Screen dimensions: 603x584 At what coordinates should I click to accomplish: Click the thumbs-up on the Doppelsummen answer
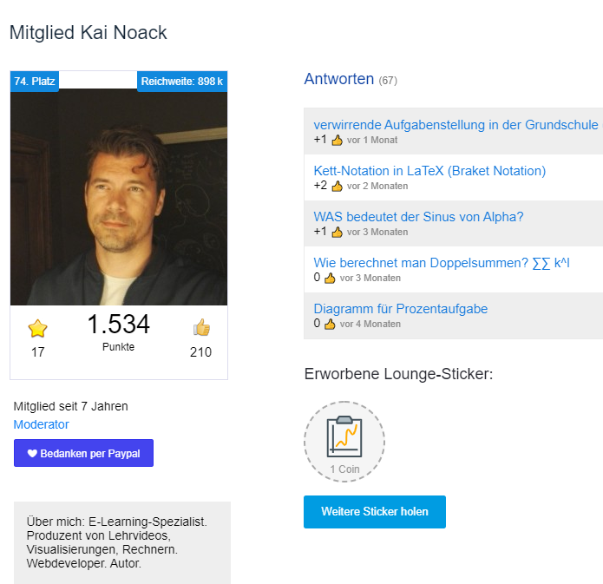[x=330, y=279]
